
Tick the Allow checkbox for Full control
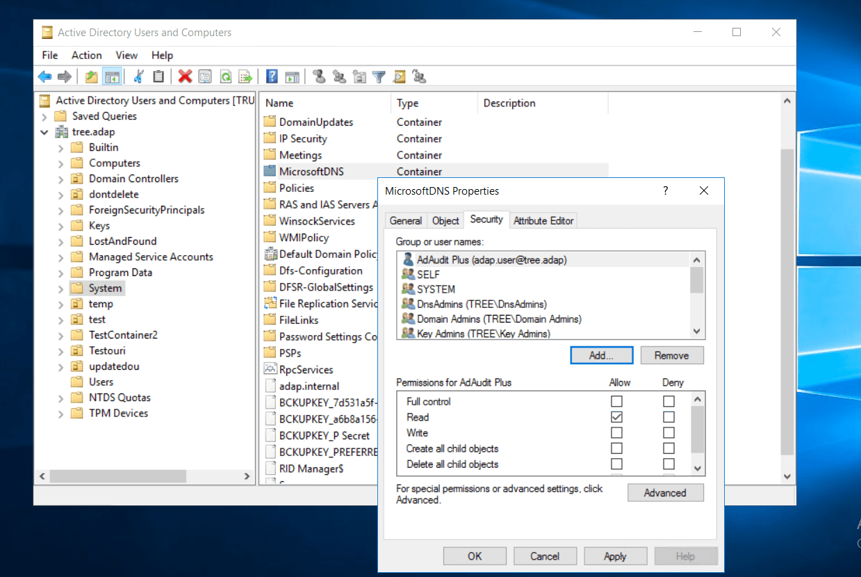616,401
